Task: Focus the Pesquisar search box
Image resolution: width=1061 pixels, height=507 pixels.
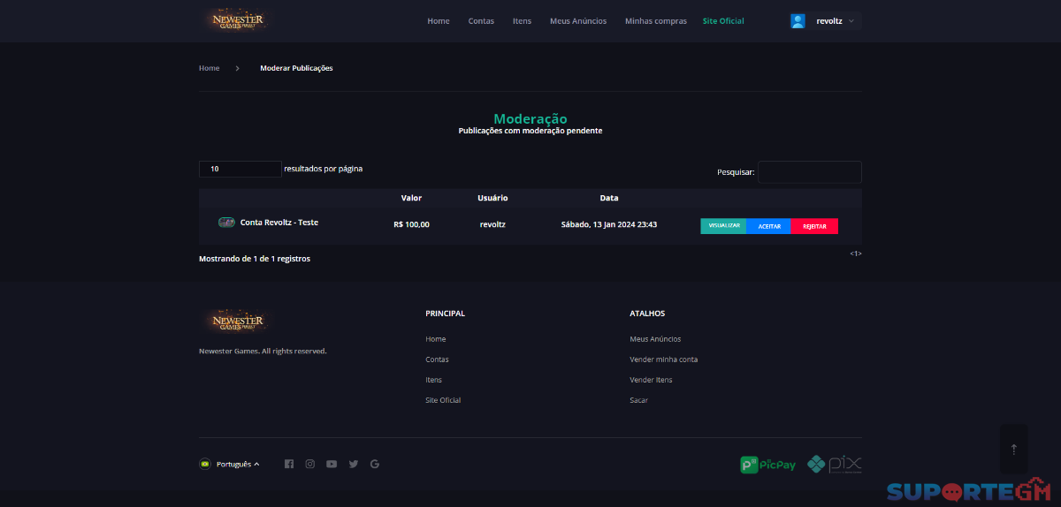Action: (809, 172)
